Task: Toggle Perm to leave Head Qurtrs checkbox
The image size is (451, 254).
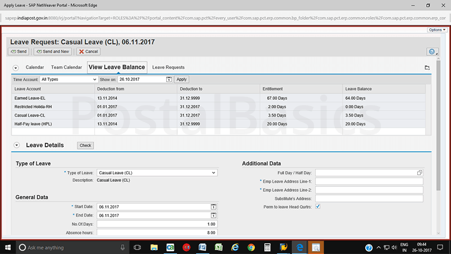Action: coord(318,207)
